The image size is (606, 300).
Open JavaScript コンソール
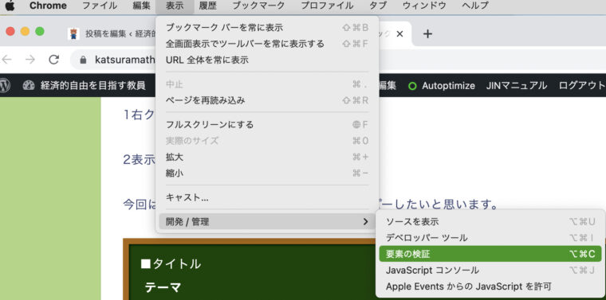point(490,271)
